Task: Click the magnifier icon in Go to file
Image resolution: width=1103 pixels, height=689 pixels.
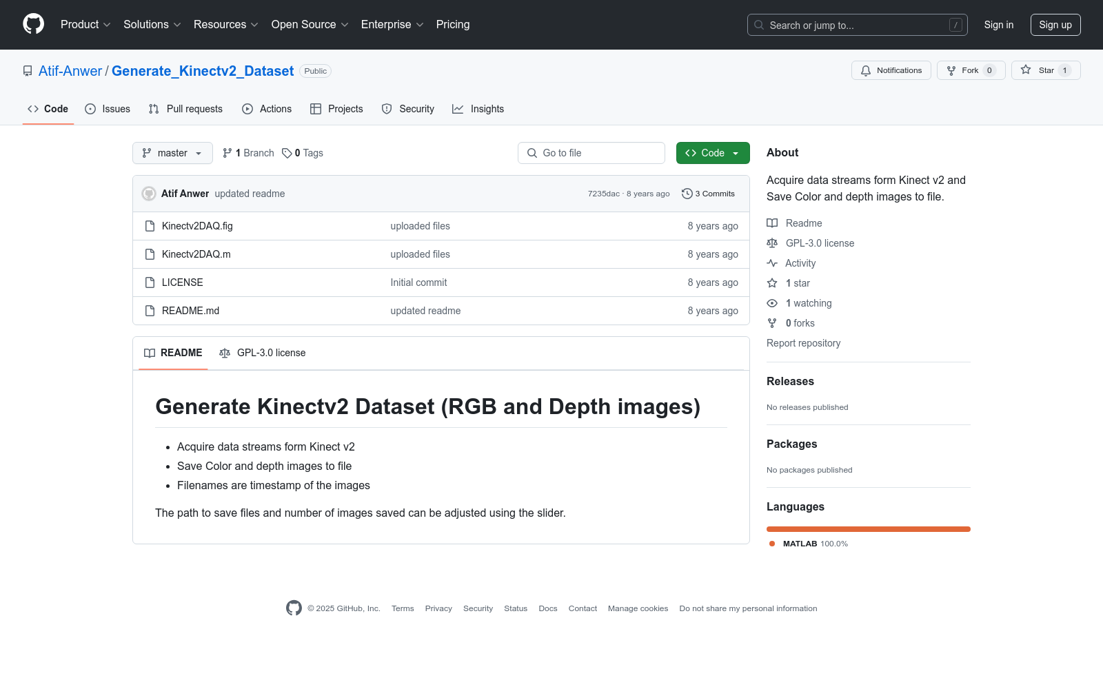Action: pyautogui.click(x=532, y=153)
